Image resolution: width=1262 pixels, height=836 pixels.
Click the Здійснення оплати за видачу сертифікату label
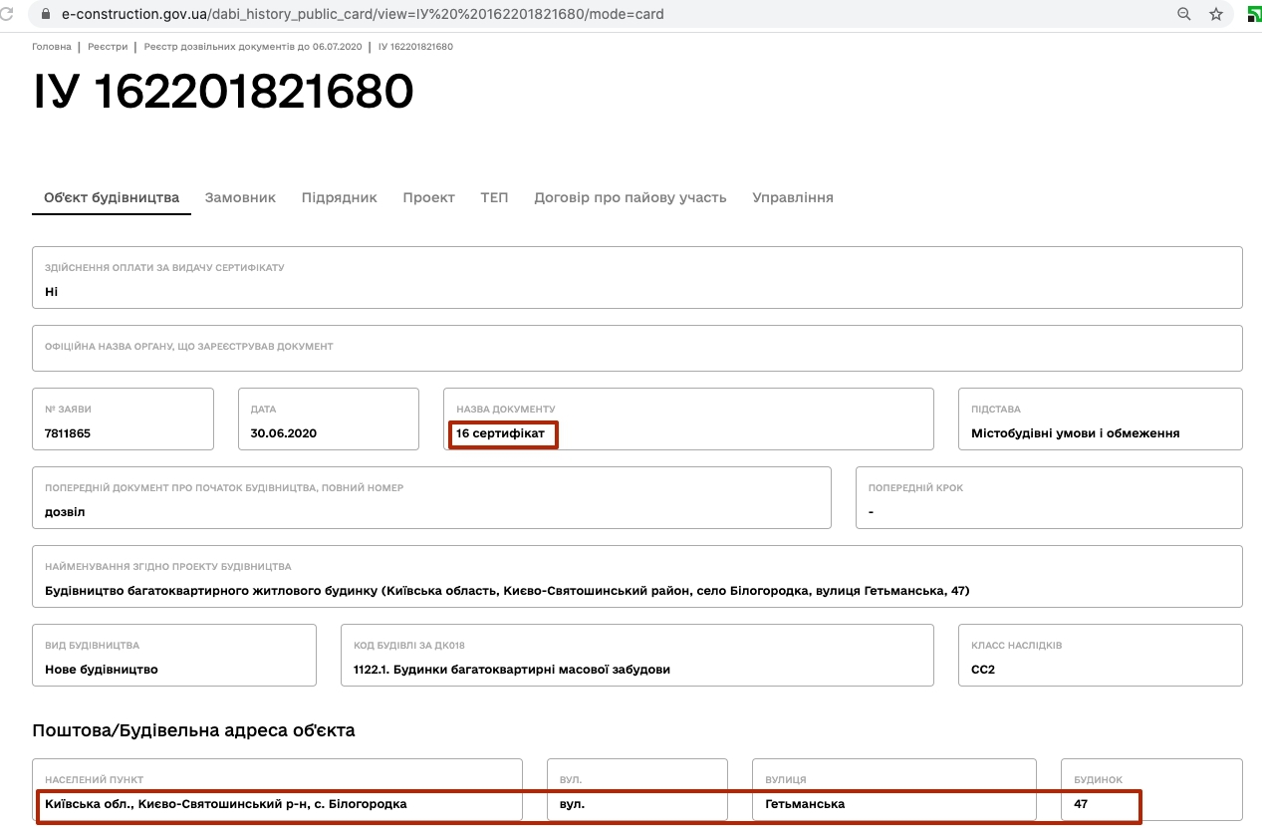coord(165,268)
